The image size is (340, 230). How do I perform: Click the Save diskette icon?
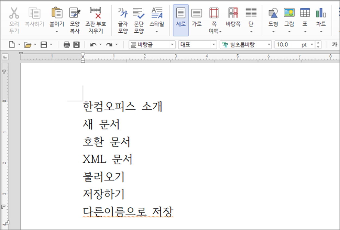(x=44, y=45)
